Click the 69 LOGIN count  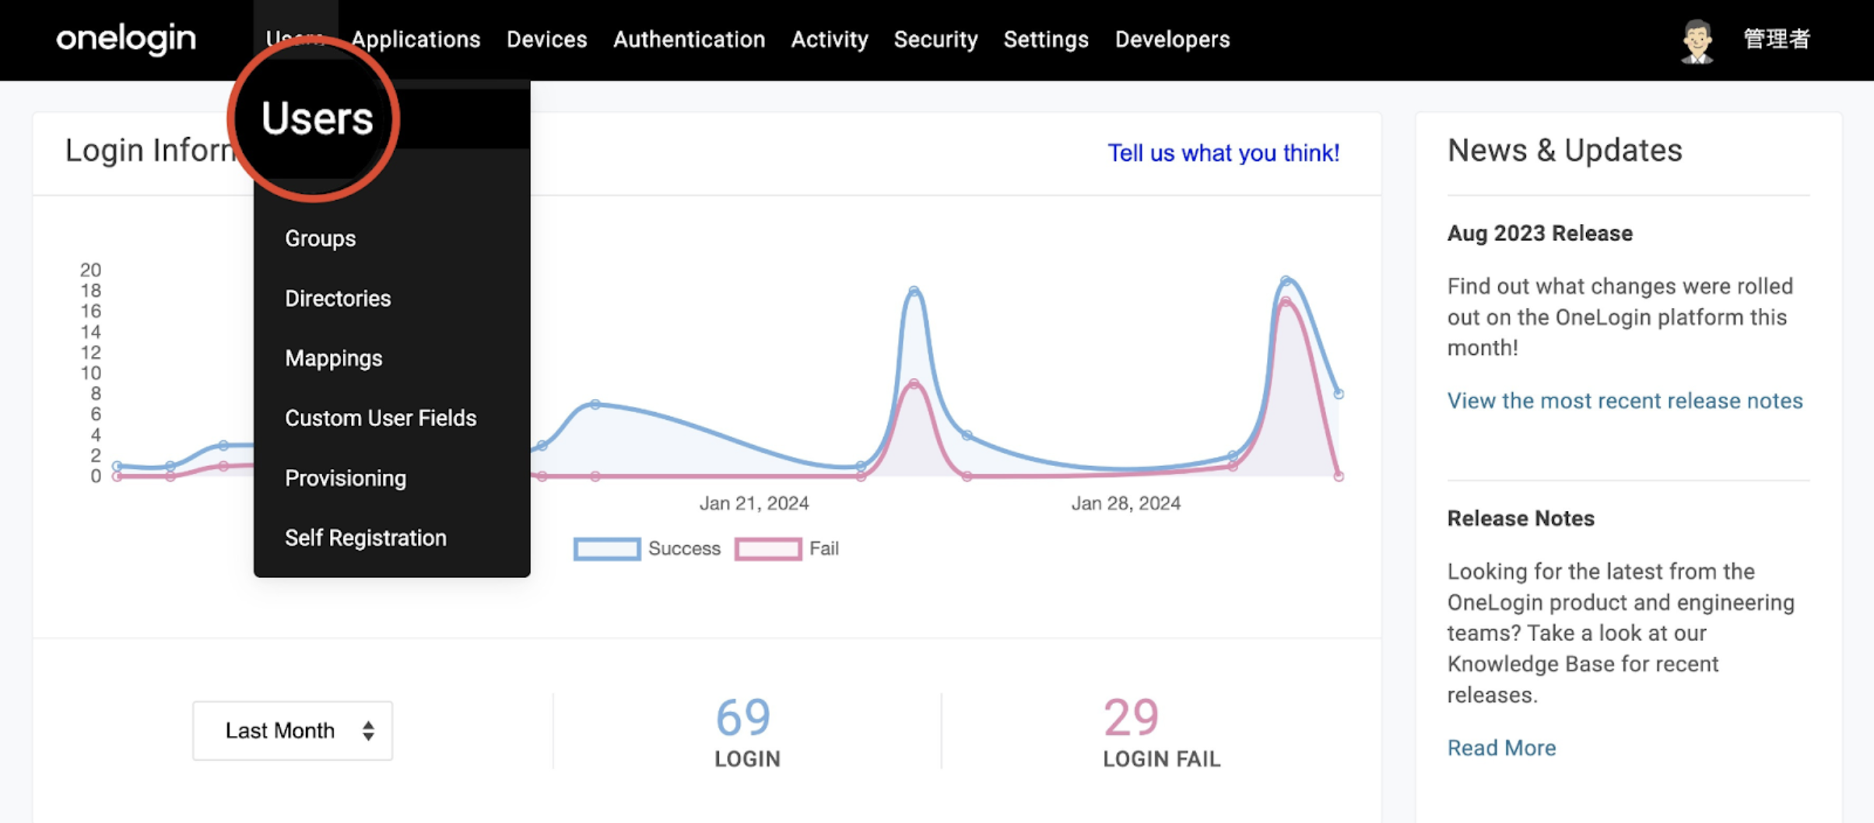[746, 731]
